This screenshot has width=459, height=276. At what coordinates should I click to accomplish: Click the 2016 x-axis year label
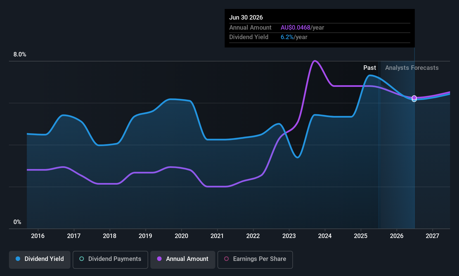coord(38,236)
